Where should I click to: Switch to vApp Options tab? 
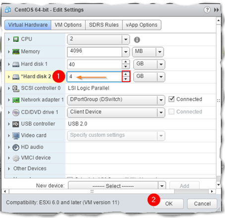point(142,25)
